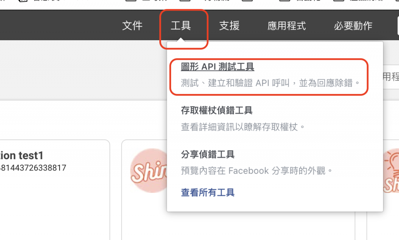Select 分享偵錯工具 from the dropdown
Viewport: 399px width, 240px height.
click(x=208, y=154)
